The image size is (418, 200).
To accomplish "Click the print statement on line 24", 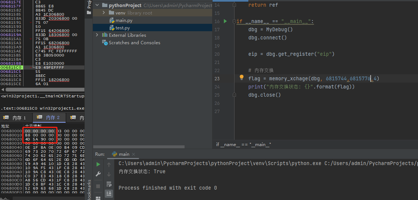I will tap(302, 87).
